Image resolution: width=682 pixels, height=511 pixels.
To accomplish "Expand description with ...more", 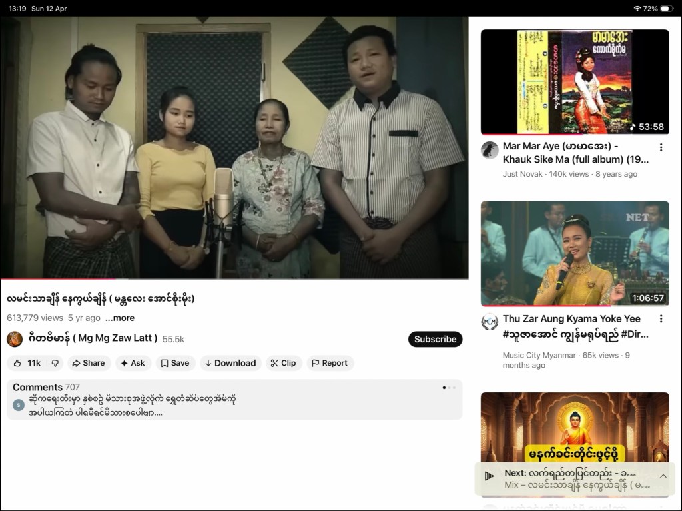I will click(x=120, y=318).
